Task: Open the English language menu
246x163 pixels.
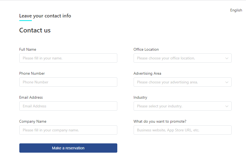Action: tap(236, 10)
